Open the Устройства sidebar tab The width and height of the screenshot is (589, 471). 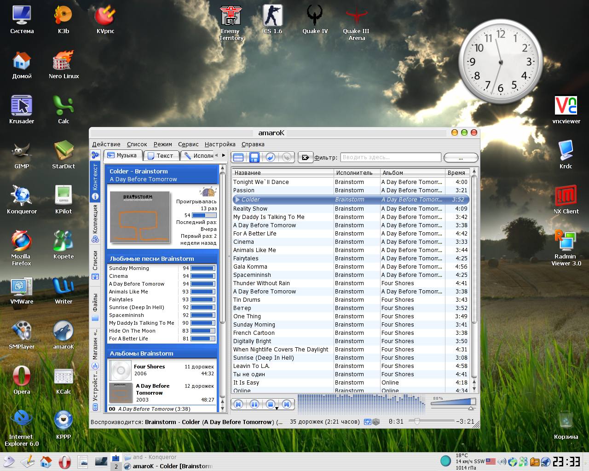tap(95, 391)
